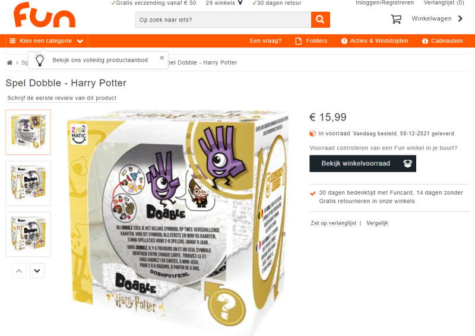Click Zet op verlanglijst link
475x336 pixels.
pos(333,223)
